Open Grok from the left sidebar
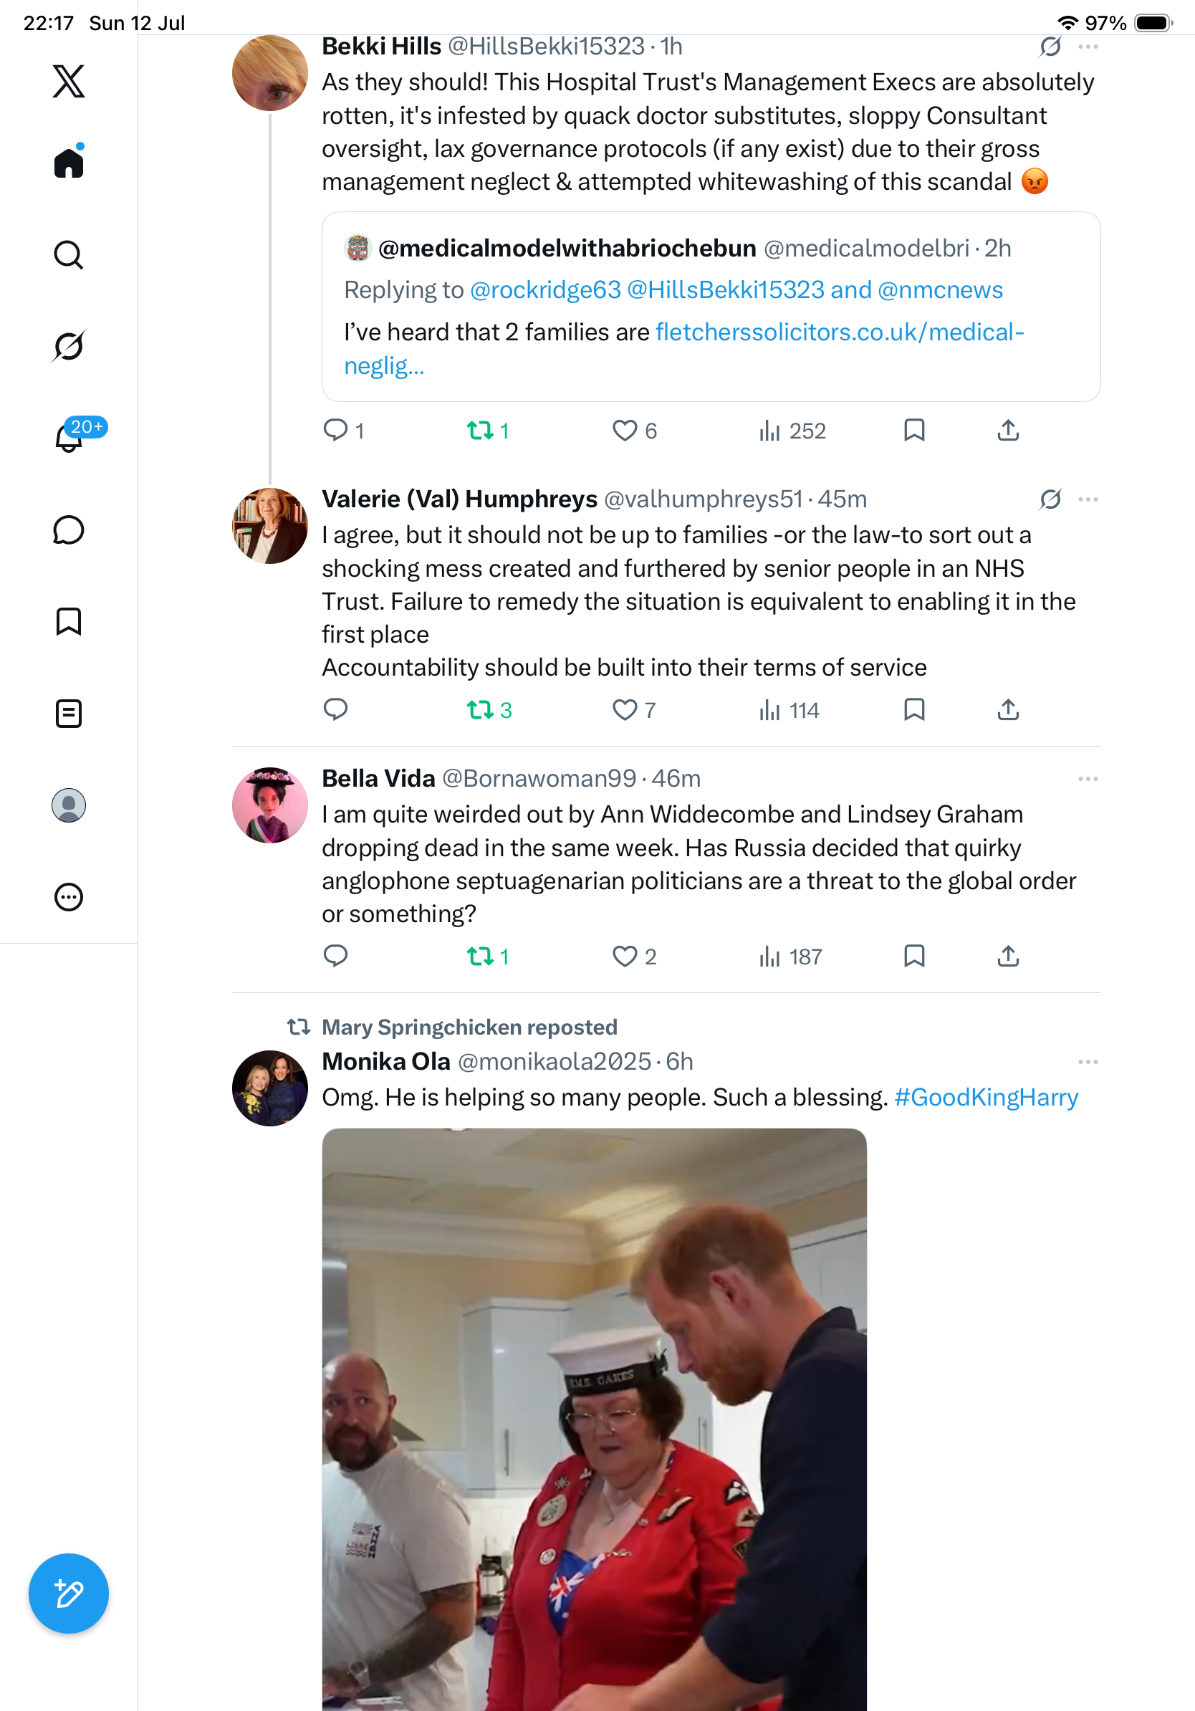1195x1711 pixels. (x=69, y=346)
